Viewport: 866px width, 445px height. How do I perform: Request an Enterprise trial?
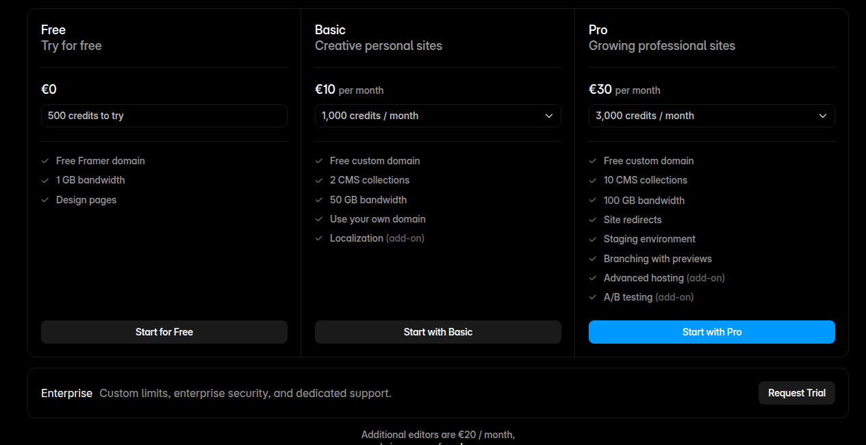click(x=797, y=393)
